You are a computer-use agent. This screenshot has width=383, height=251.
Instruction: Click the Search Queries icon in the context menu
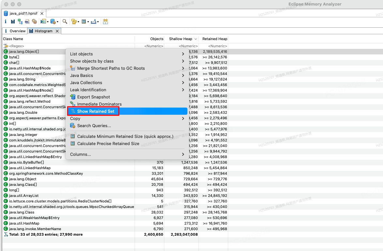click(x=73, y=125)
